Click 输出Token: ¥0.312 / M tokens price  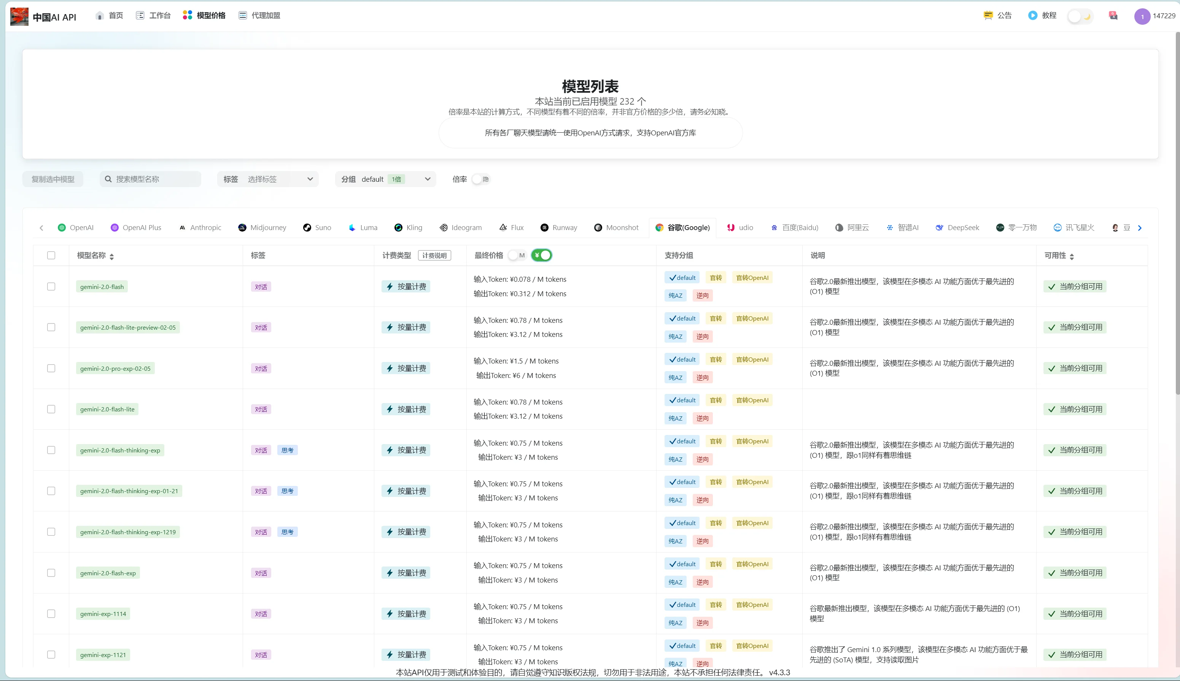pyautogui.click(x=520, y=294)
